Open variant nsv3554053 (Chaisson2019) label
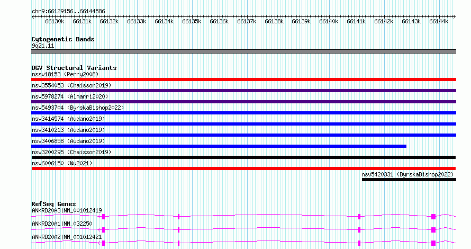The width and height of the screenshot is (471, 249). tap(71, 85)
